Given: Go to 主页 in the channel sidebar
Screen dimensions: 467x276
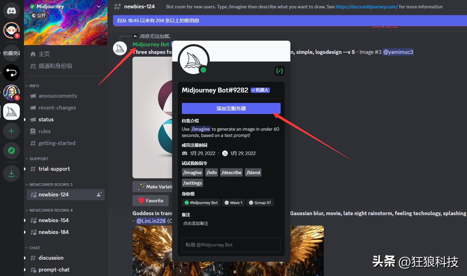Looking at the screenshot, I should click(65, 54).
